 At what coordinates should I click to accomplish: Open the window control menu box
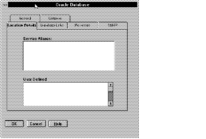click(5, 5)
